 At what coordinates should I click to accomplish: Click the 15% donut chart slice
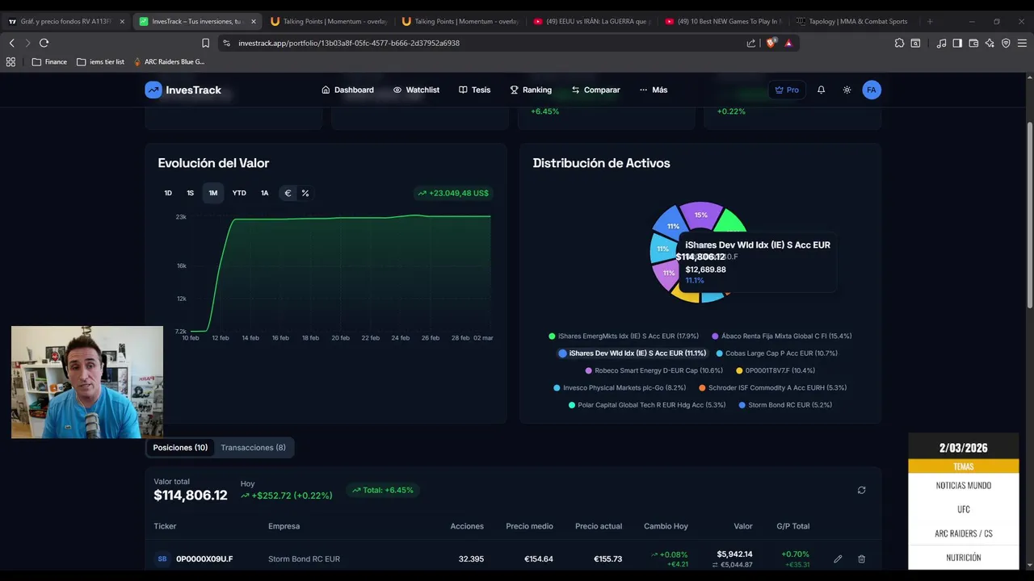coord(700,215)
